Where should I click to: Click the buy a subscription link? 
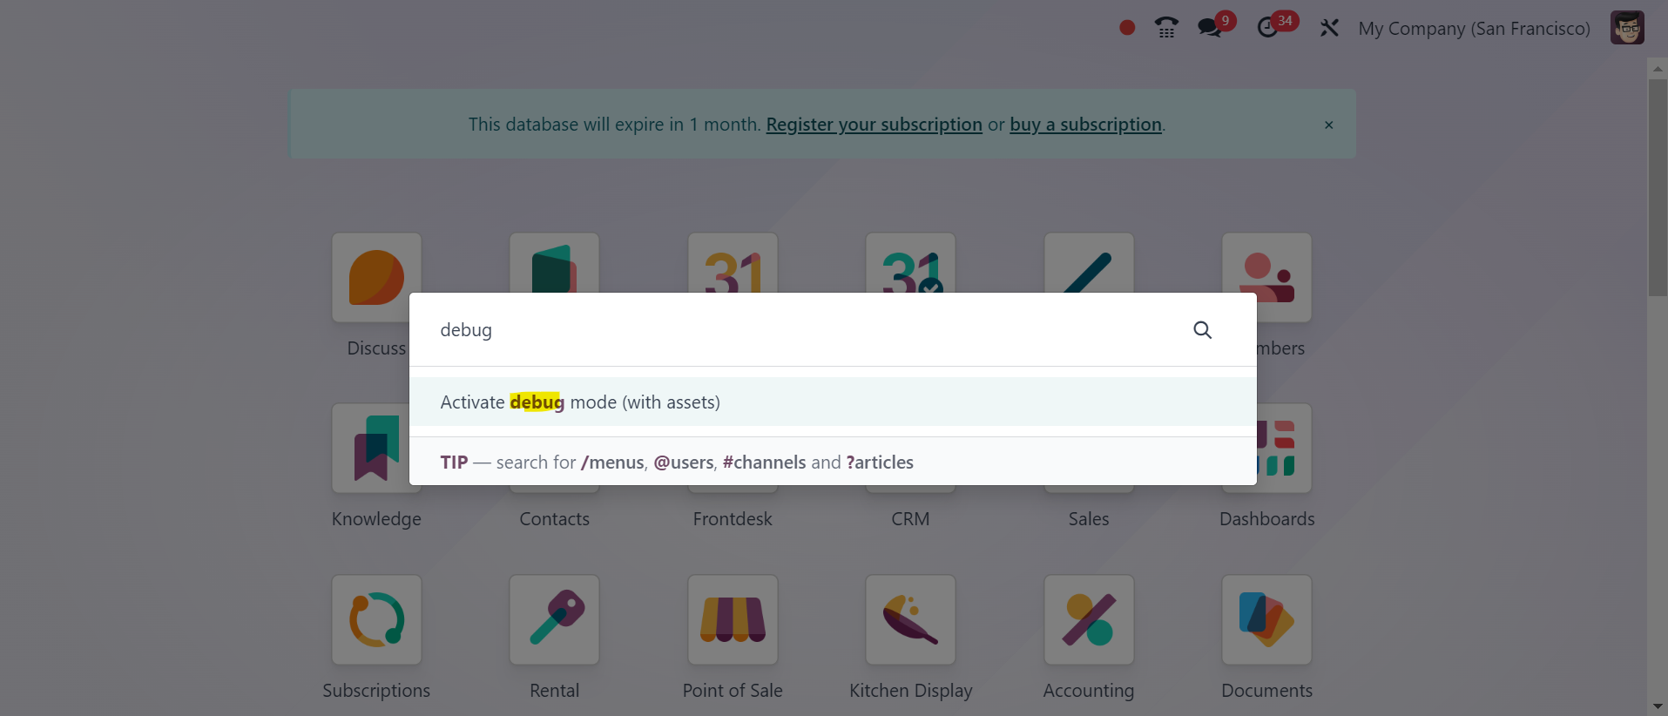(1085, 125)
